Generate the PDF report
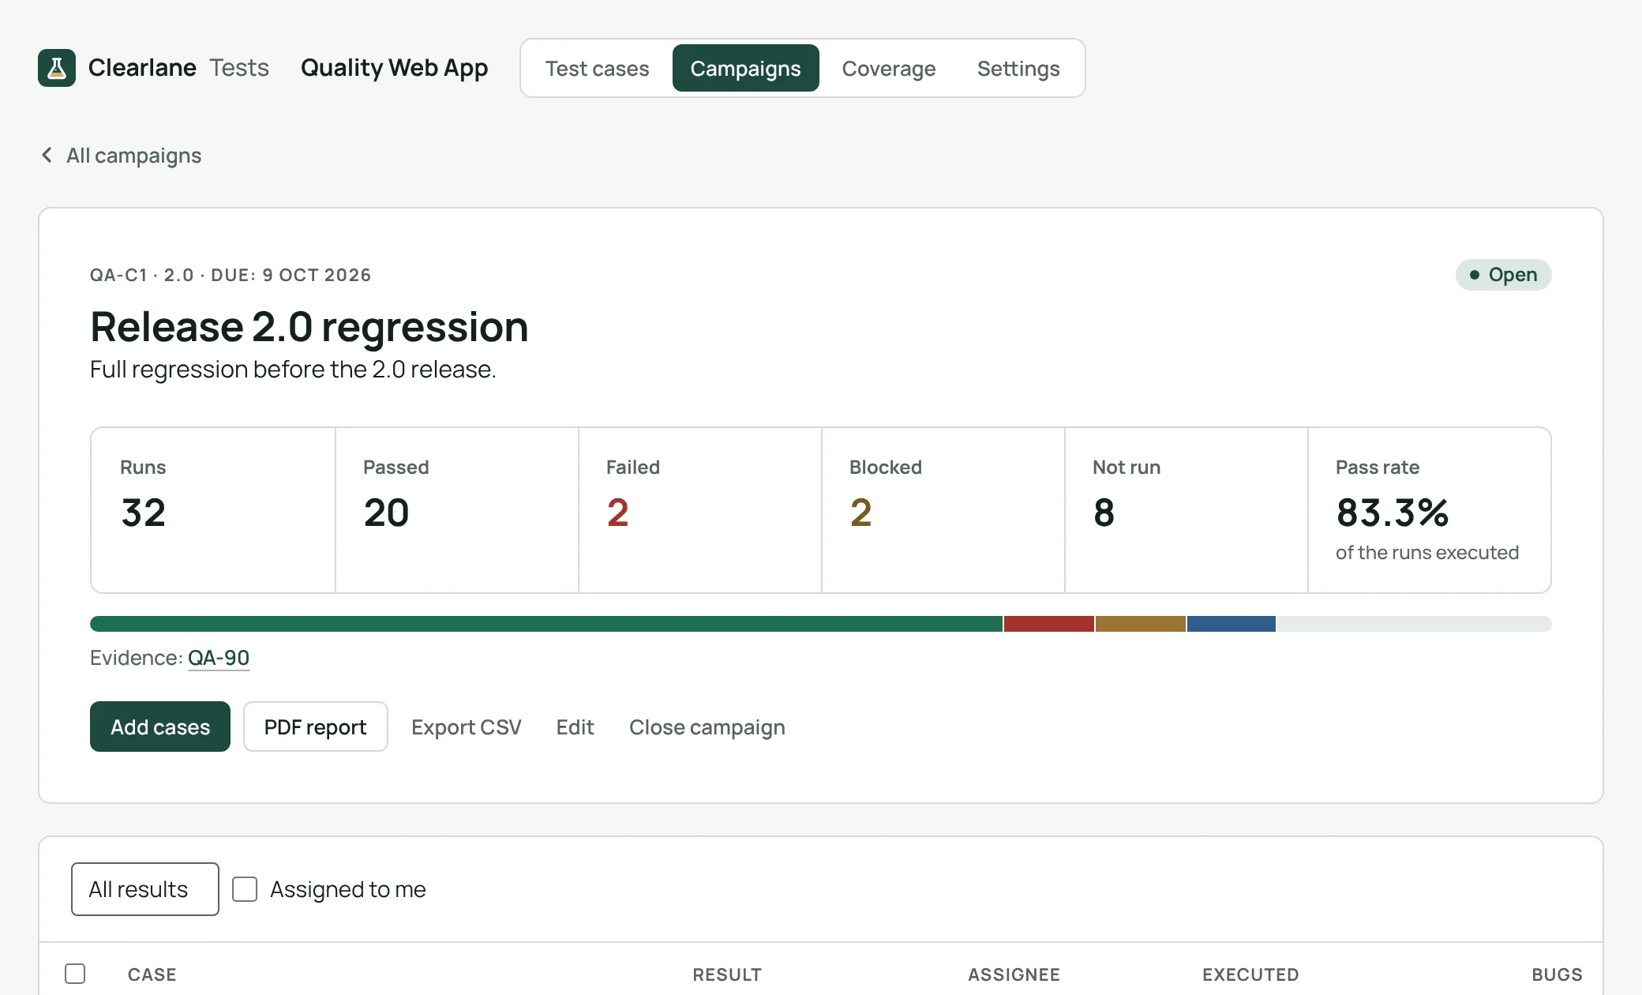Image resolution: width=1642 pixels, height=995 pixels. (316, 727)
